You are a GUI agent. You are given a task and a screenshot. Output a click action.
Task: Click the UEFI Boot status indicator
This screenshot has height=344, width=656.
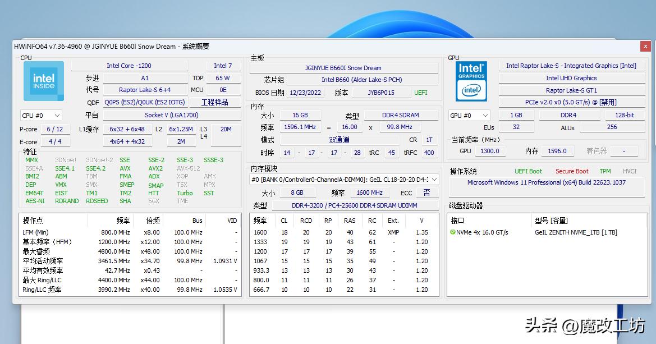click(528, 171)
